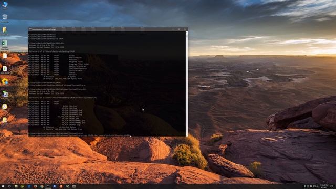Switch to the Command Prompt taskbar button
336x189 pixels.
pyautogui.click(x=48, y=186)
